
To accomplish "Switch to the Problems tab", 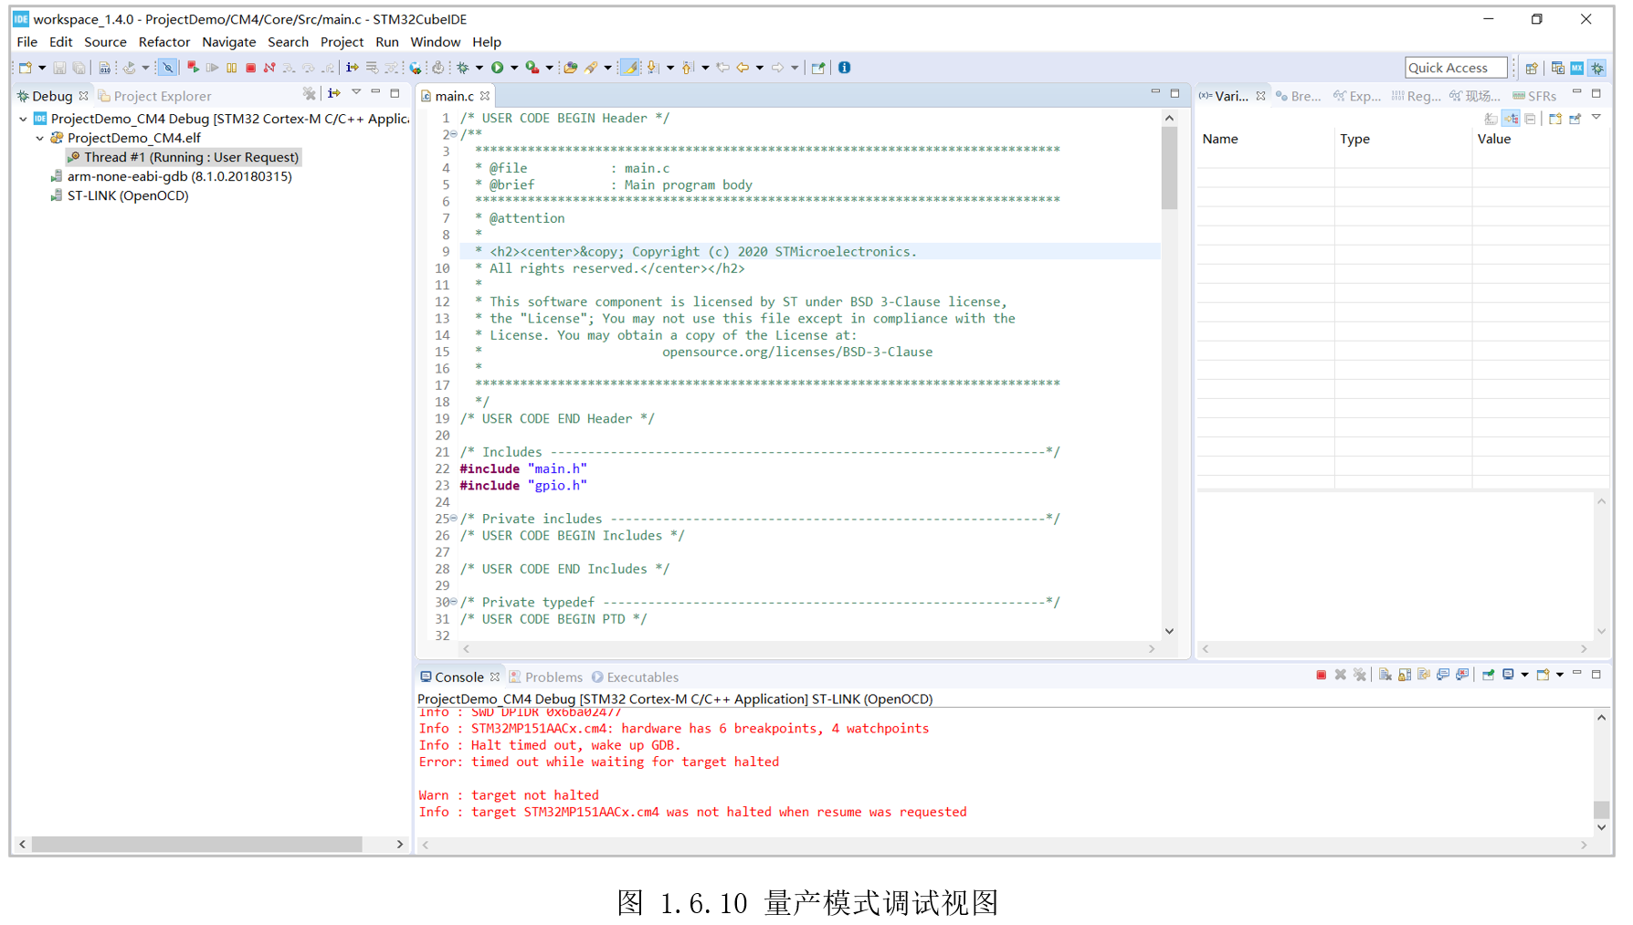I will 553,677.
